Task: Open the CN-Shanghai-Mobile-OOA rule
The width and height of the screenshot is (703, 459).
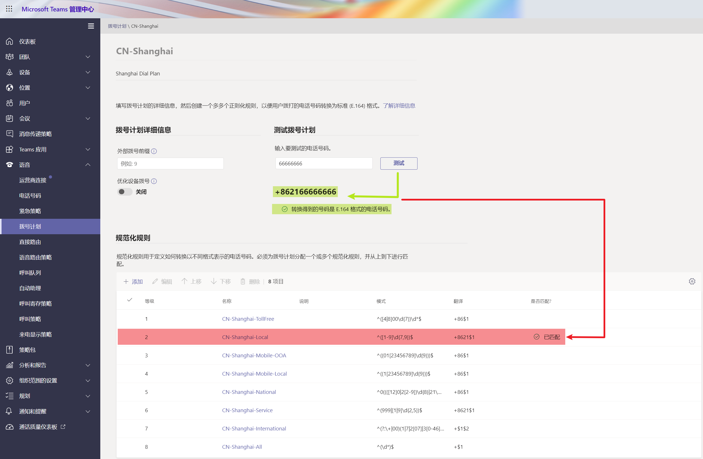Action: [x=254, y=355]
